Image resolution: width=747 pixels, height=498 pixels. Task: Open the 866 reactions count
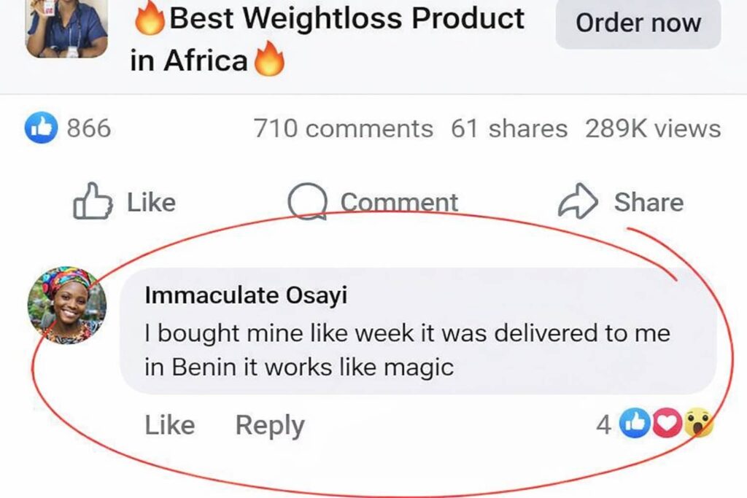pos(89,129)
